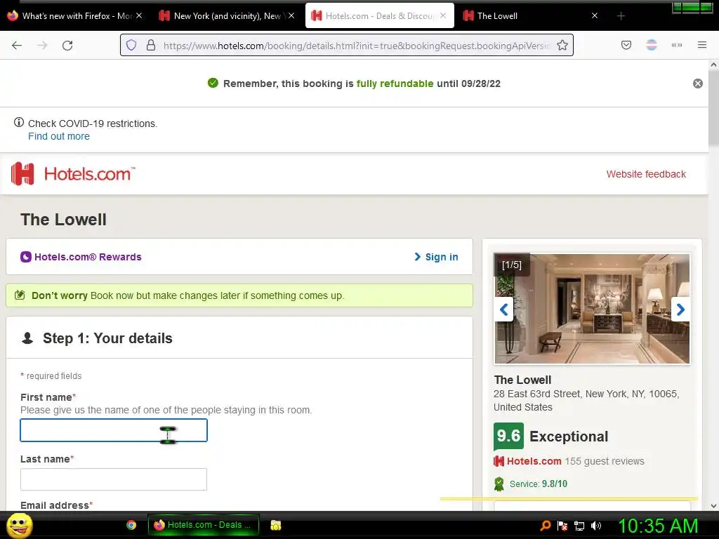
Task: Click the hotel lobby photo thumbnail
Action: (x=592, y=309)
